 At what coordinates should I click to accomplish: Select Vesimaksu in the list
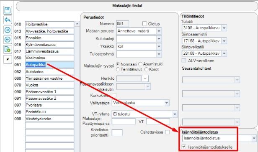tap(49, 58)
